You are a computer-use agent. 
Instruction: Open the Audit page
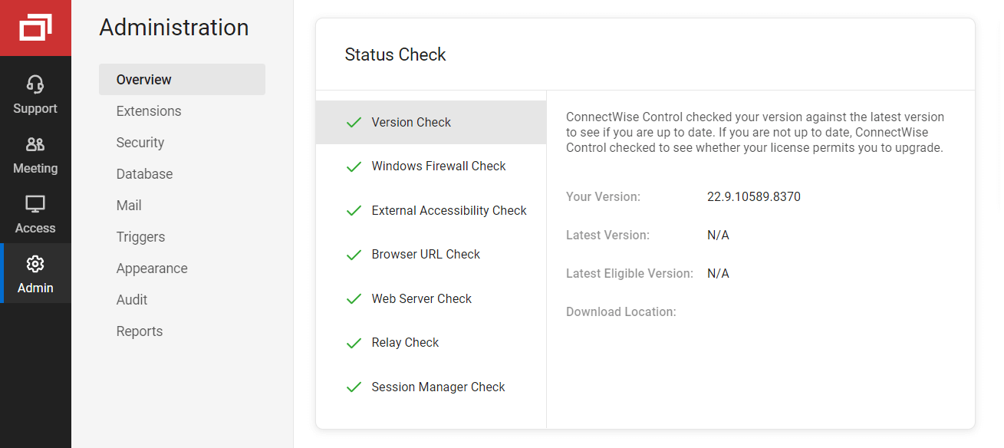point(132,300)
